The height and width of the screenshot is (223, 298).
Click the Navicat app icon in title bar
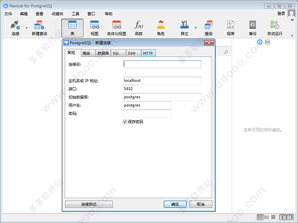5,6
